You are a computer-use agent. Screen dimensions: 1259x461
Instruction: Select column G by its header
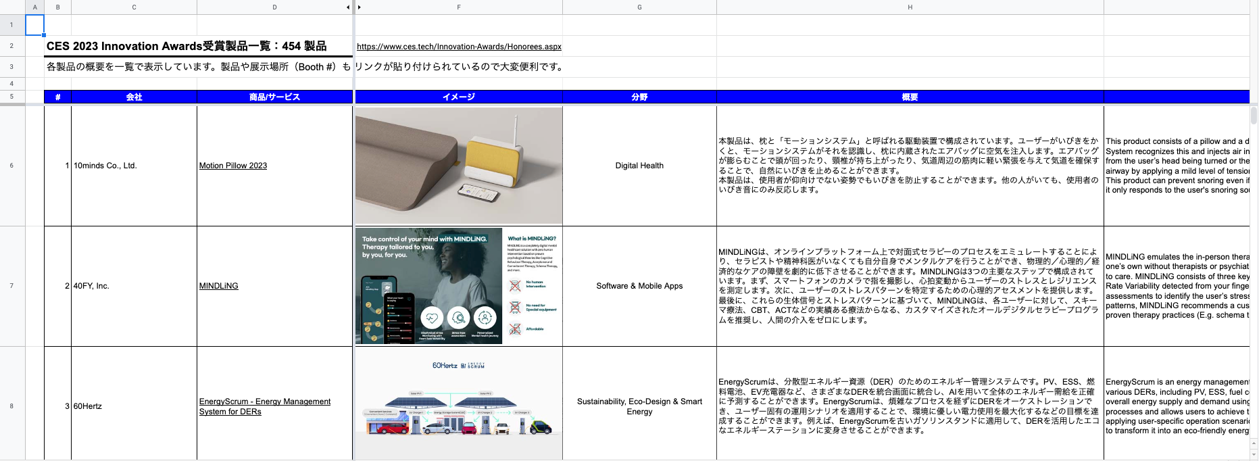(x=639, y=7)
